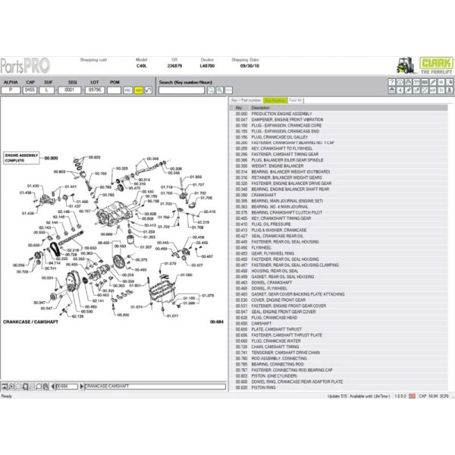455x455 pixels.
Task: Click the ENGINE ASSEMBLY COMPLETE label in diagram
Action: [20, 157]
